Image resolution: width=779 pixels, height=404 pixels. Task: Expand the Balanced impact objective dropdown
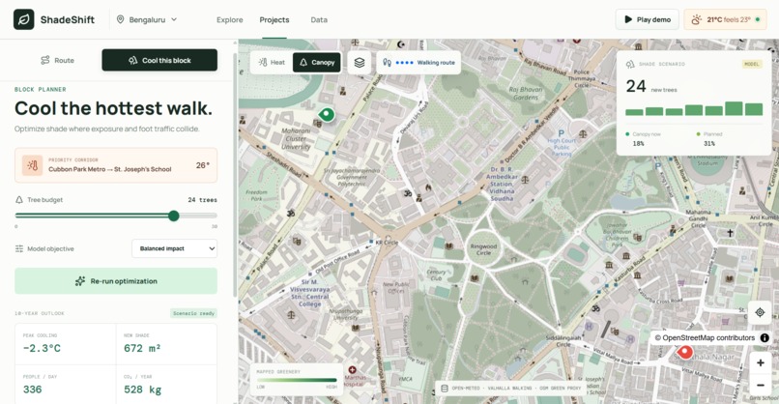click(174, 248)
